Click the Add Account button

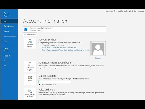(x=30, y=35)
